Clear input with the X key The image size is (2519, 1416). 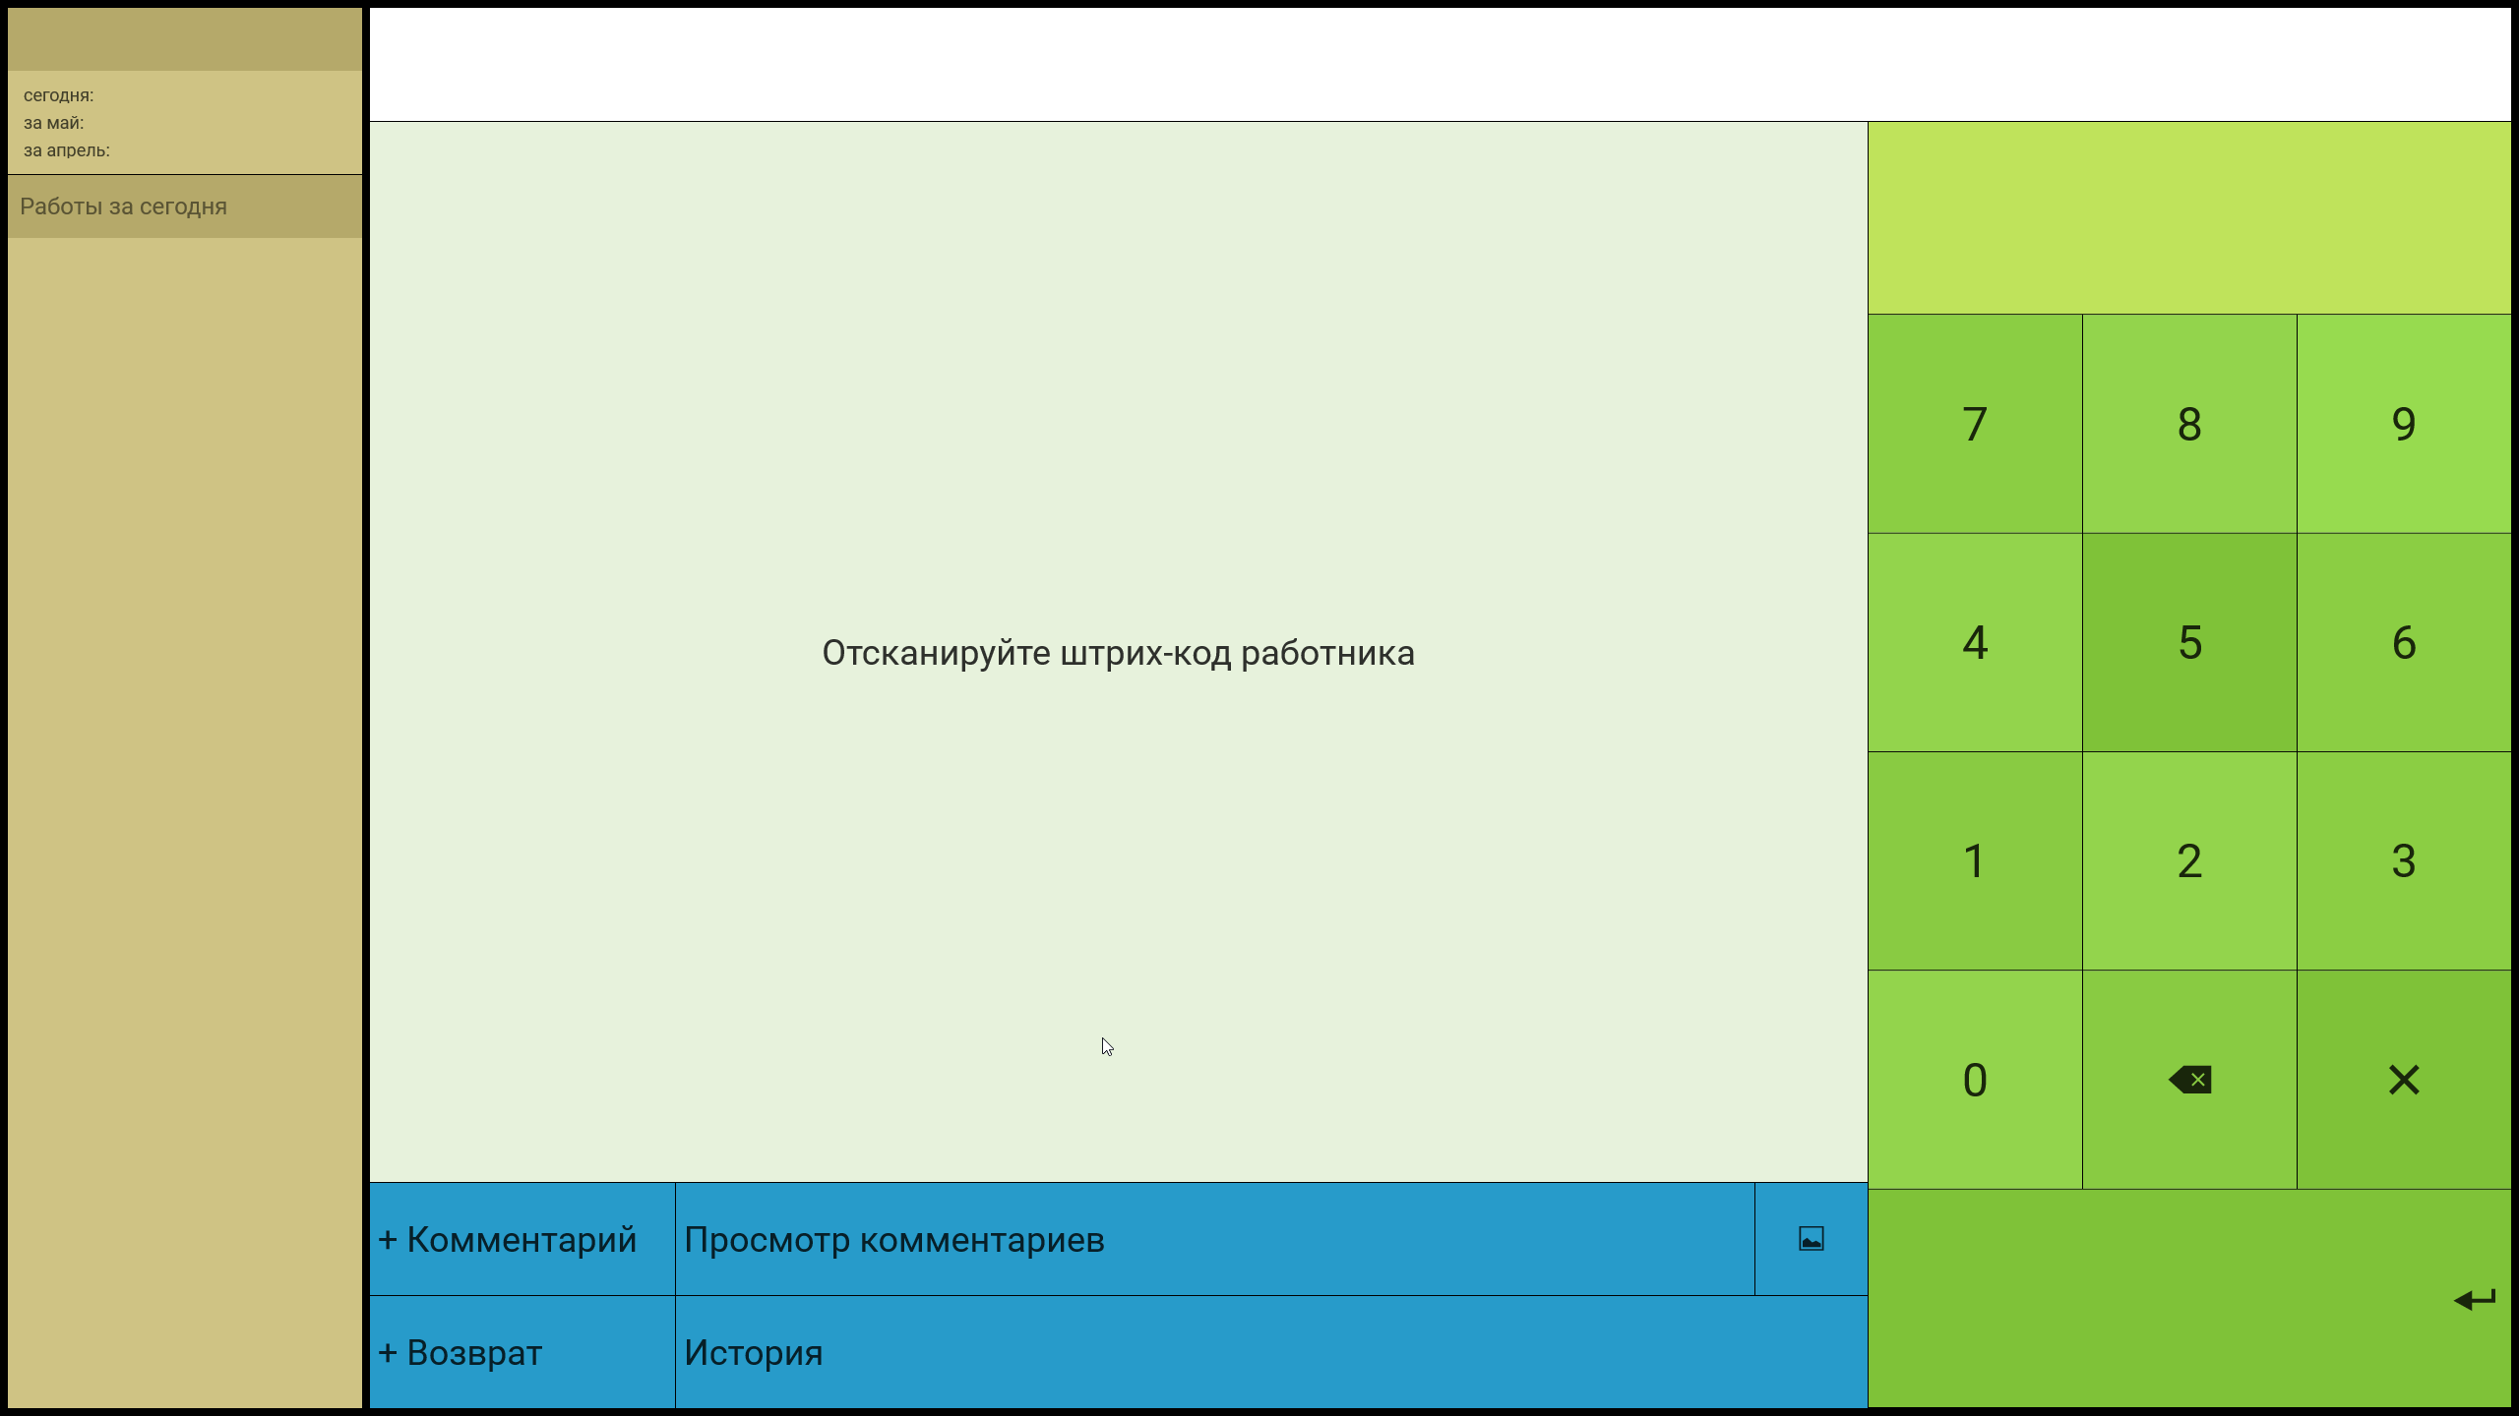[x=2404, y=1080]
